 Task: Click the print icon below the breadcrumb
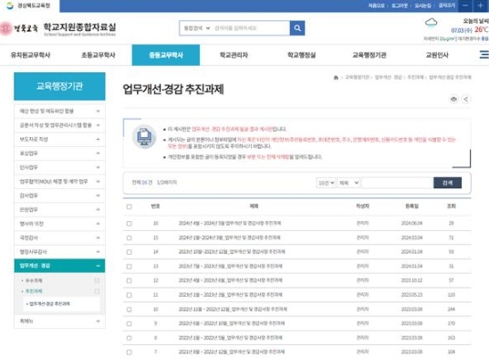click(453, 100)
